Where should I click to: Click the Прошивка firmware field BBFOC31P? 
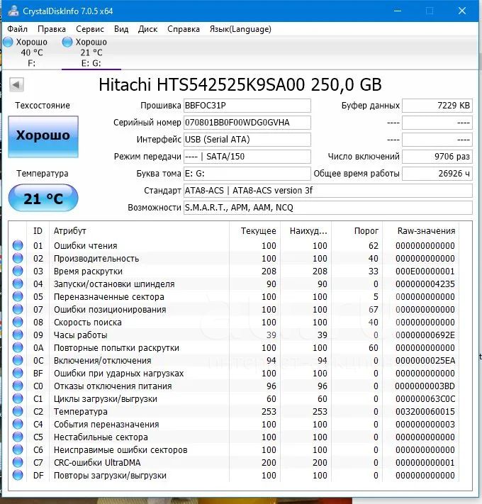click(246, 106)
